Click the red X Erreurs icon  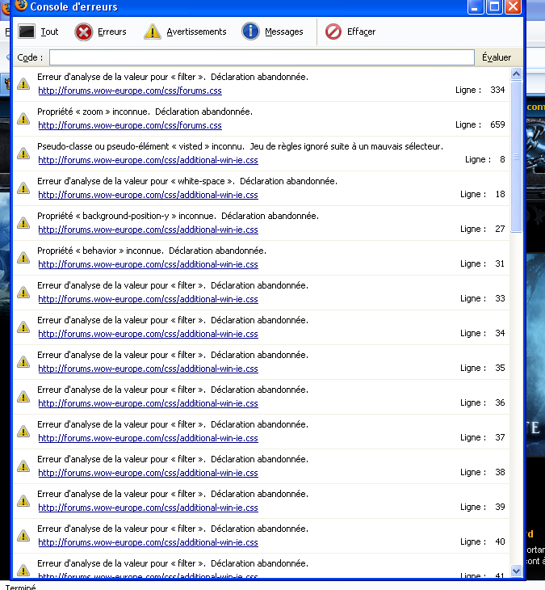tap(83, 32)
